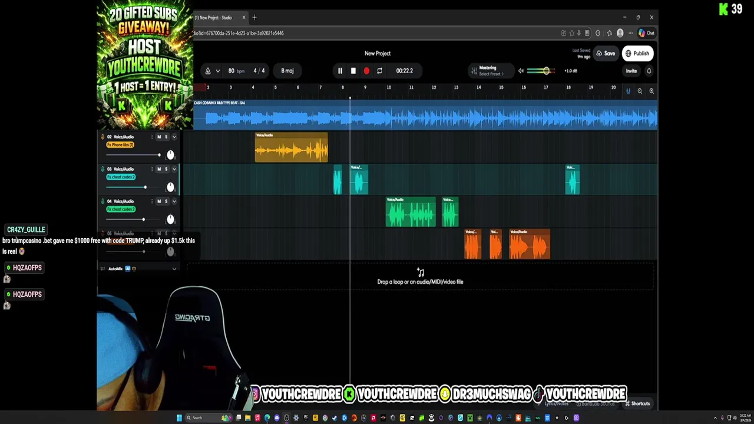
Task: Open the notifications bell
Action: coord(649,71)
